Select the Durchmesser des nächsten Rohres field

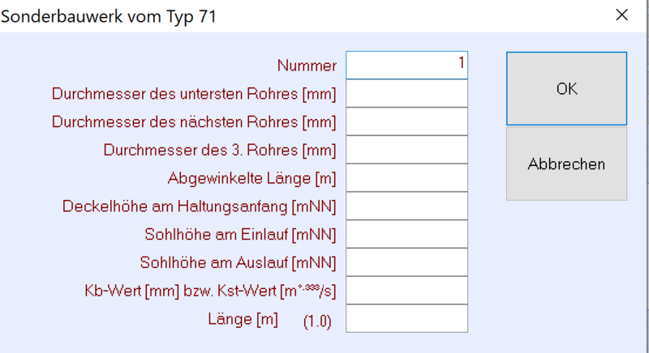[x=406, y=121]
